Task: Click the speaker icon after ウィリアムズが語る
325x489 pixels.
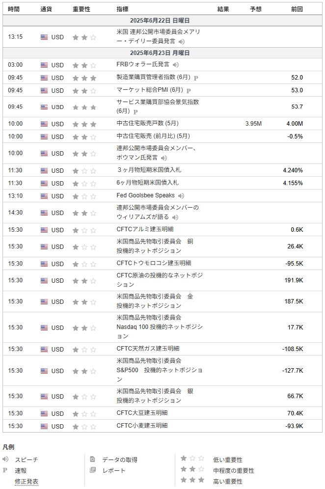Action: tap(175, 217)
